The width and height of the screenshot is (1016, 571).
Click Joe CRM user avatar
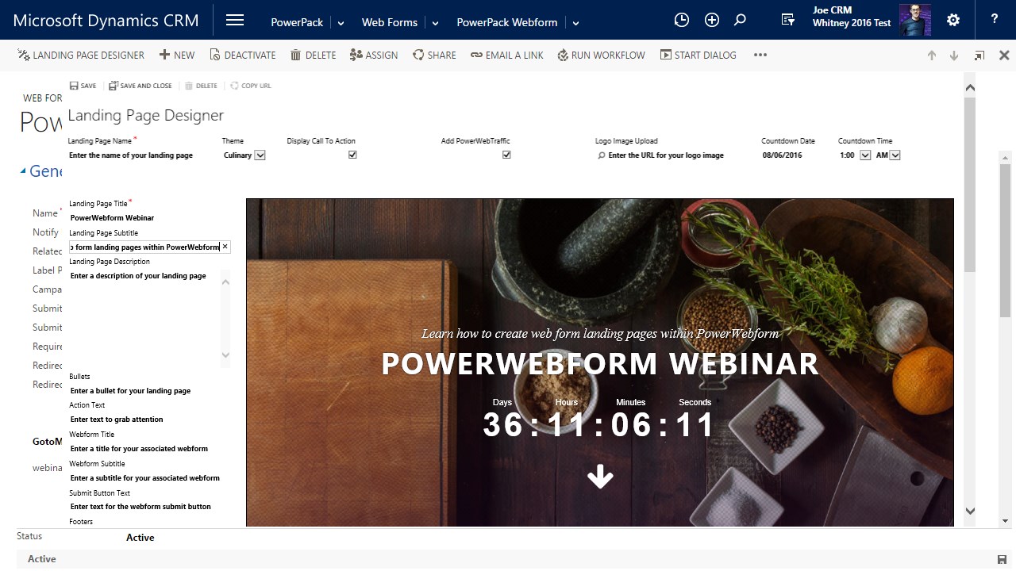click(916, 20)
